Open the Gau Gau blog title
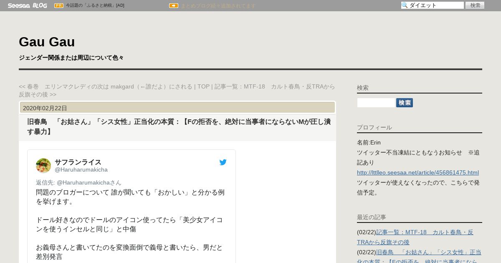This screenshot has height=263, width=501. tap(47, 42)
